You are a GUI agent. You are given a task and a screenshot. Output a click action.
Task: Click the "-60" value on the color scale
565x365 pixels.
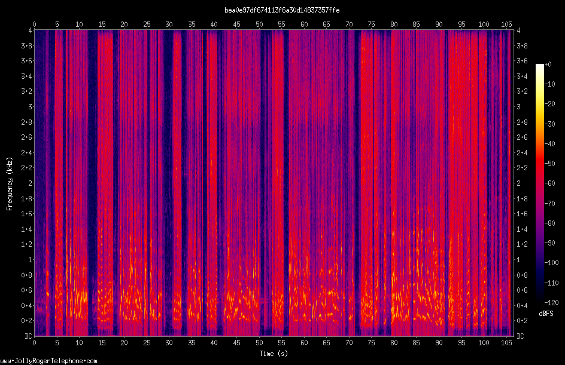point(549,183)
